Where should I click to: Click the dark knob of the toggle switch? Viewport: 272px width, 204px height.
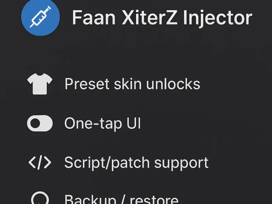coord(35,123)
